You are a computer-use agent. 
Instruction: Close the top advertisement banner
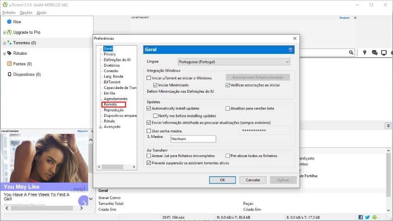355,18
